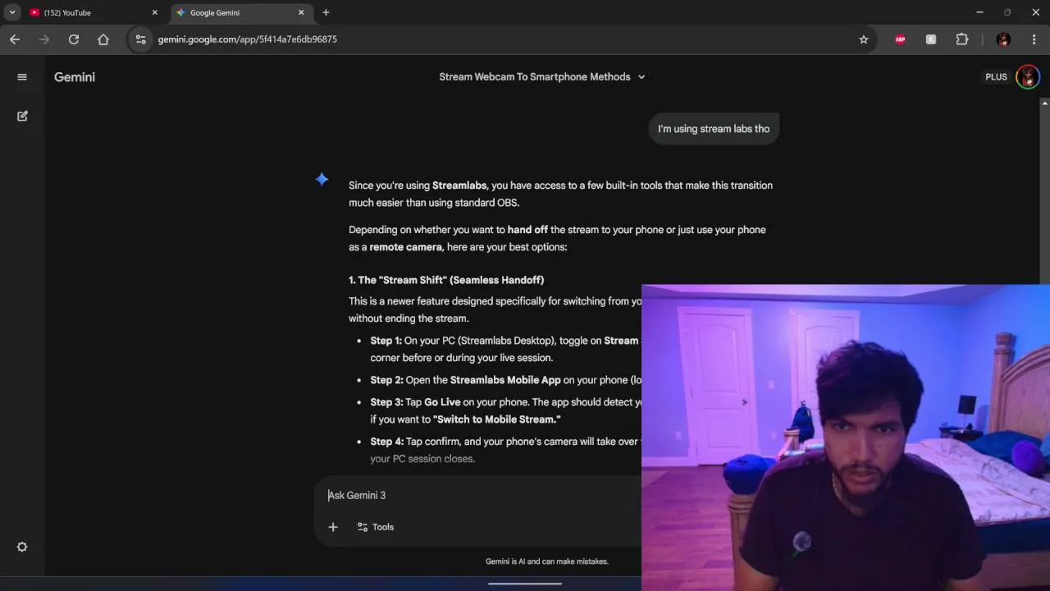This screenshot has width=1050, height=591.
Task: Click the 'Step 2:' list item text
Action: pos(505,380)
